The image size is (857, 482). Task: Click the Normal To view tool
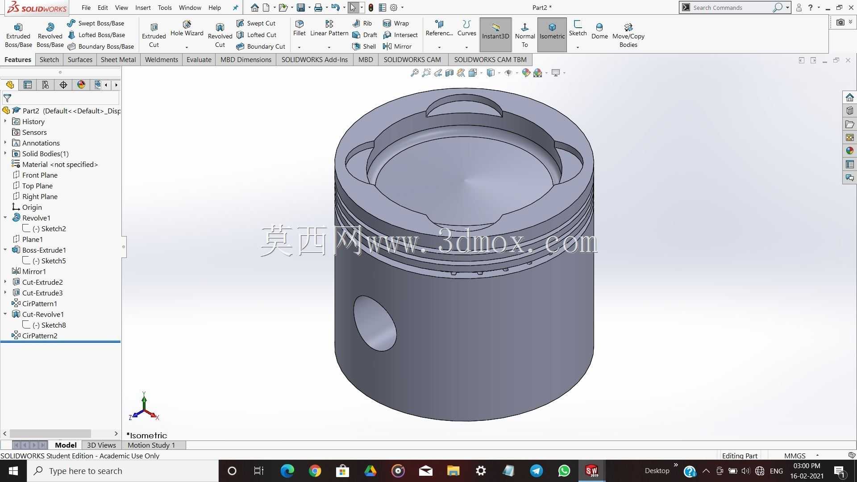[x=525, y=35]
